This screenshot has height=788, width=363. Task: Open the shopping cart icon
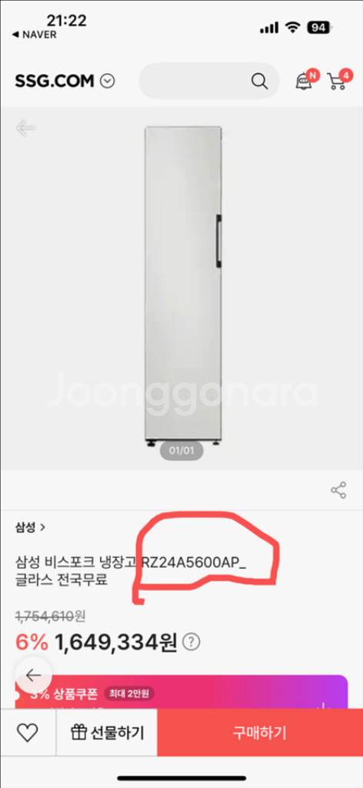pos(337,80)
